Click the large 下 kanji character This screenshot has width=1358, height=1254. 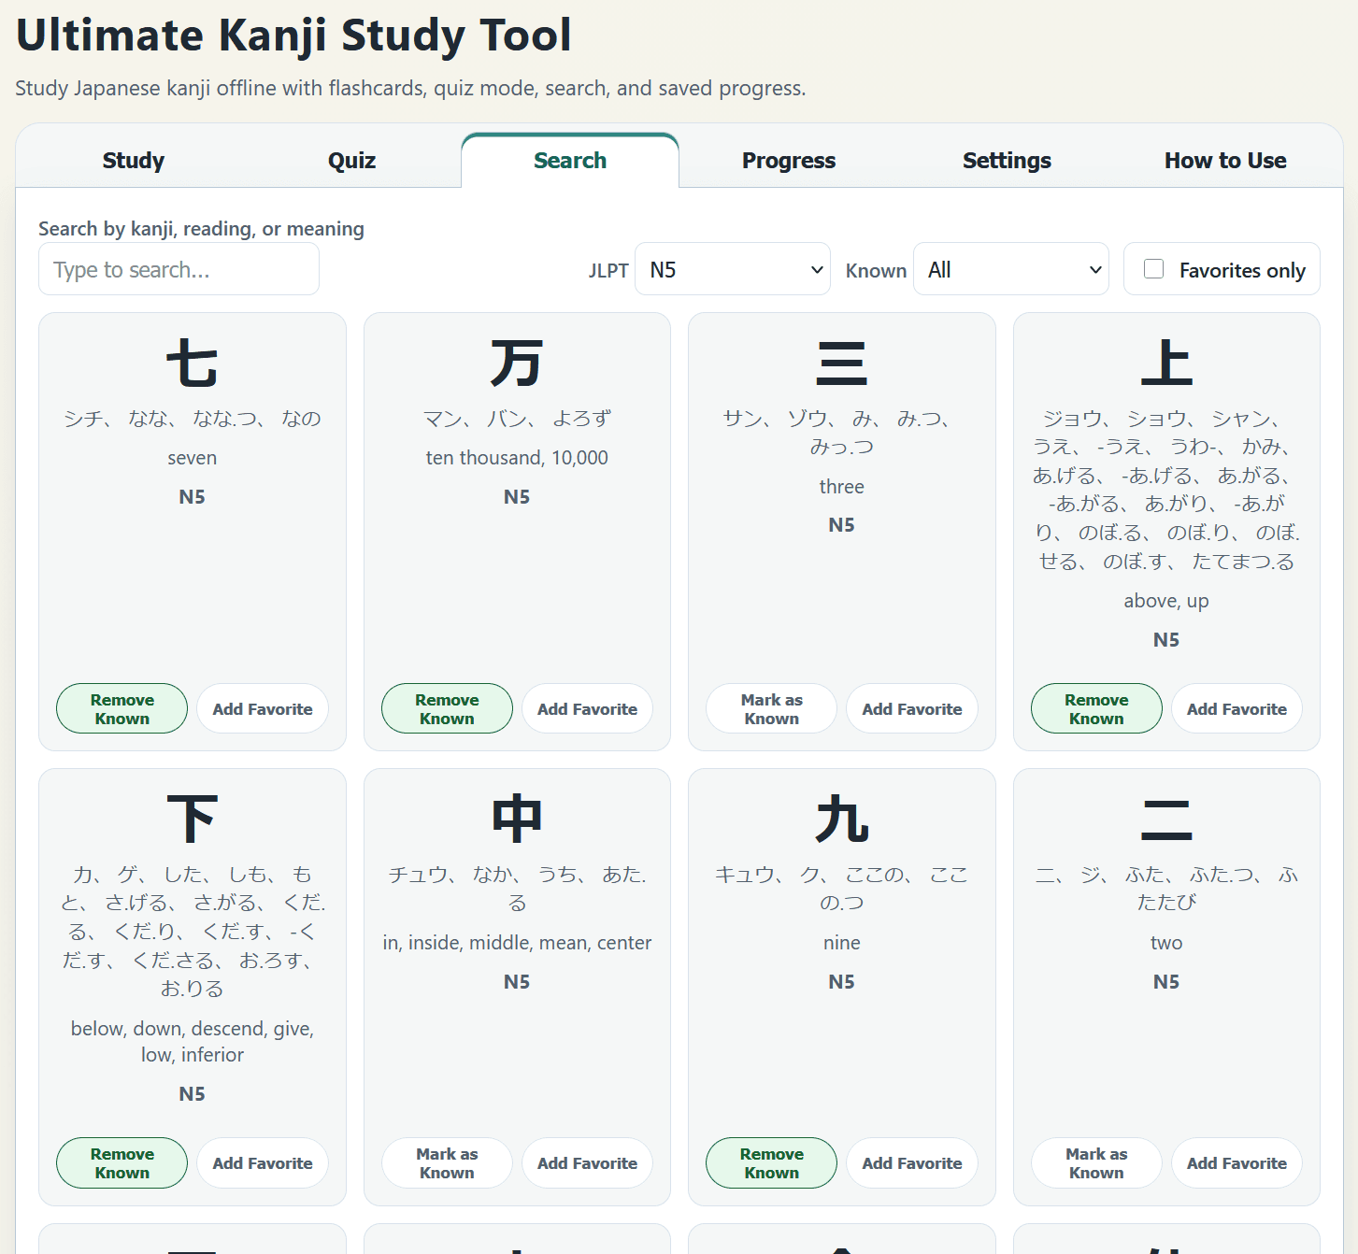[193, 819]
